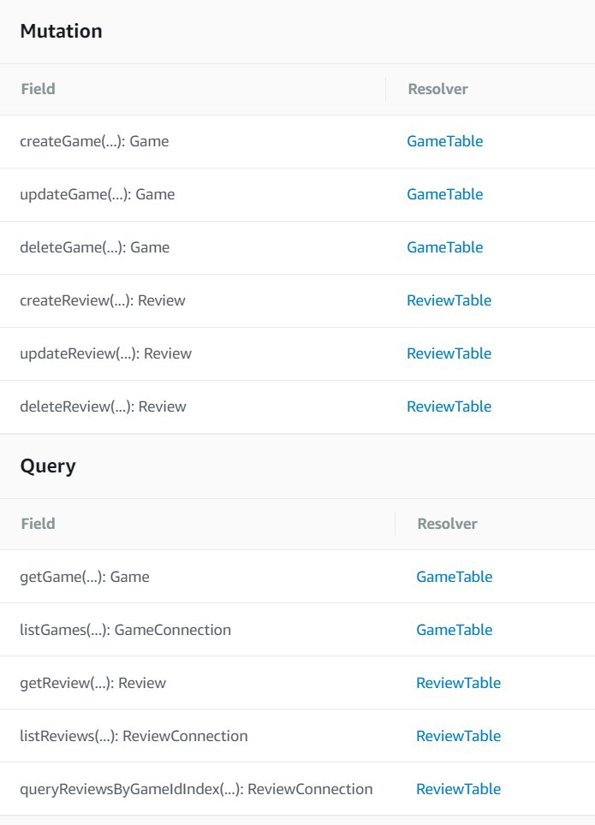595x825 pixels.
Task: Open the ReviewTable resolver for deleteReview
Action: [449, 407]
